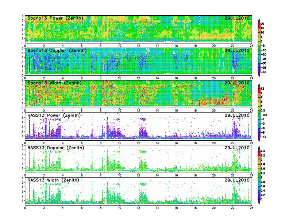Select the 29JUL2010 date in RASS13 Doppler panel
Screen dimensions: 289x223
click(237, 148)
